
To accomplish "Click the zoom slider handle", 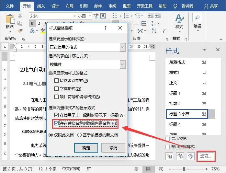I will click(184, 169).
